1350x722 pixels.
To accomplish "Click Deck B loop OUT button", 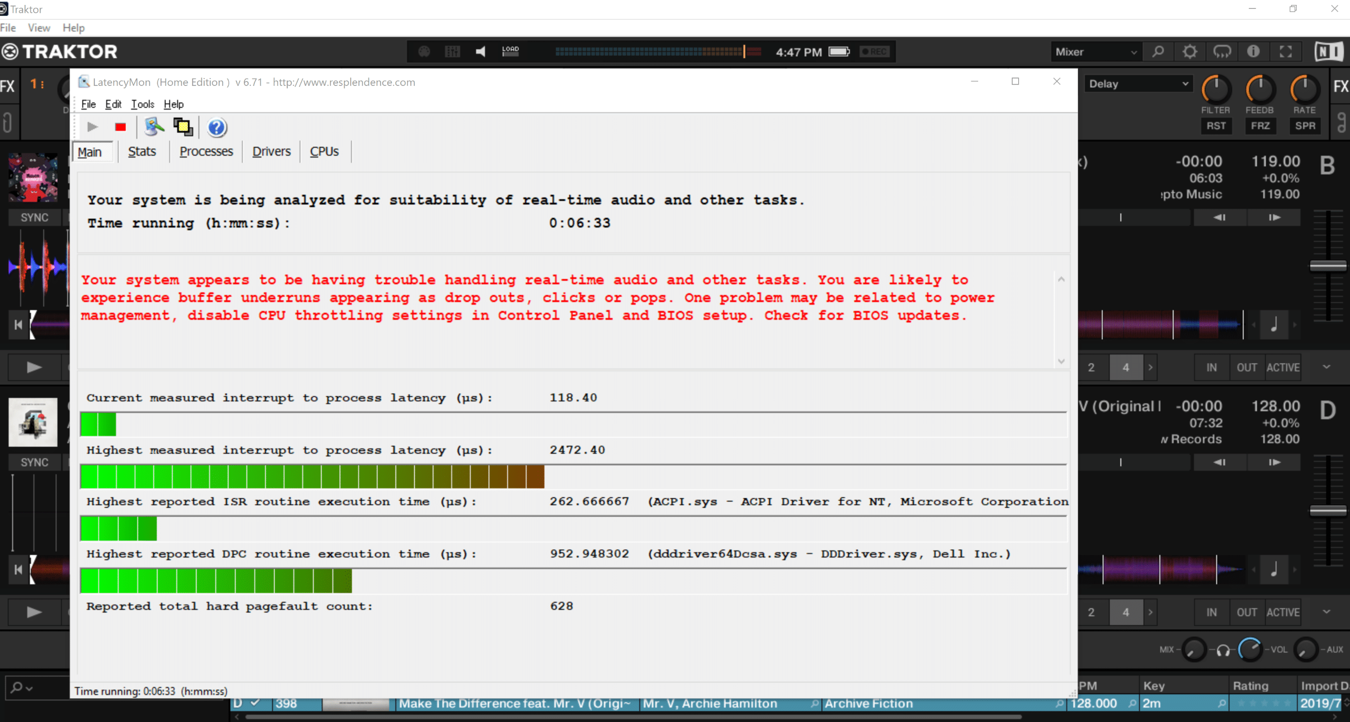I will point(1247,368).
